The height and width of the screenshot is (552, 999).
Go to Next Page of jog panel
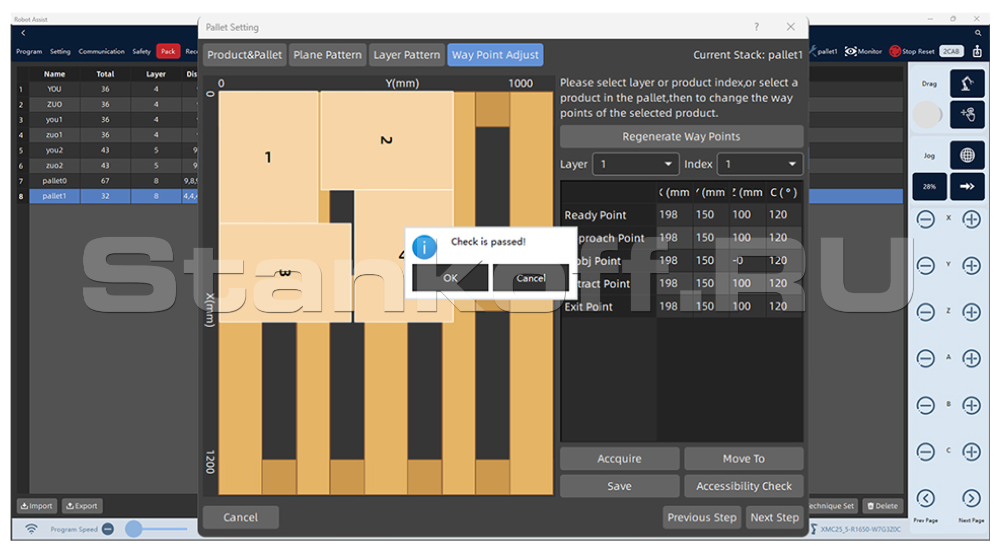point(971,498)
